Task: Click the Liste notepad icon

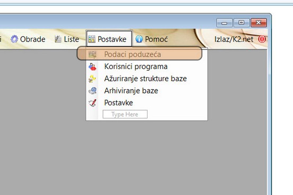Action: (x=58, y=39)
